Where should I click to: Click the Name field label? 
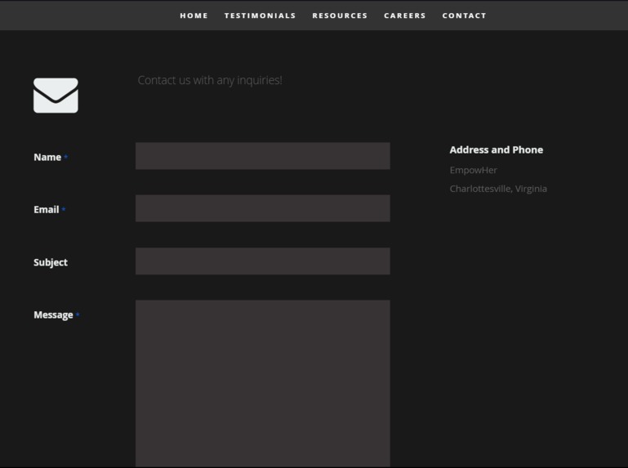pos(47,157)
